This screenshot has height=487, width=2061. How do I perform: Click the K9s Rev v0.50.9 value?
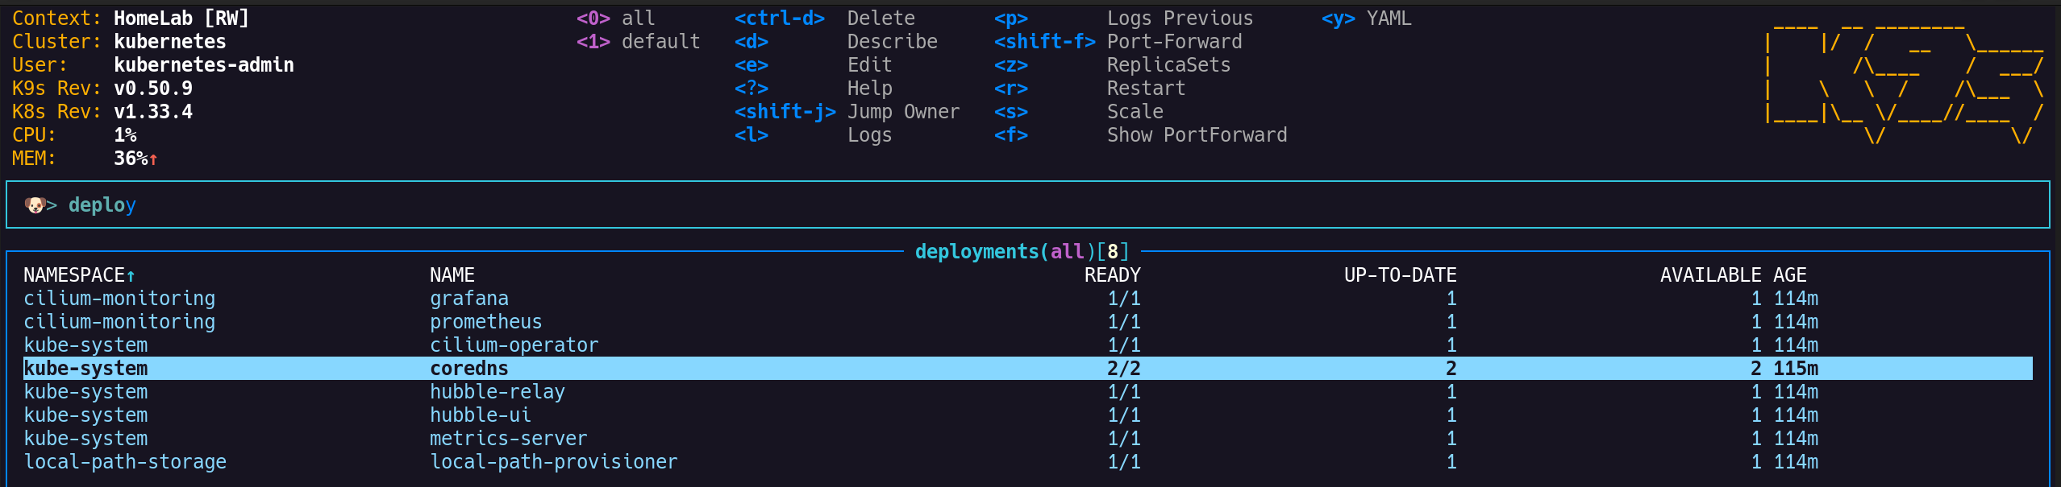[153, 88]
